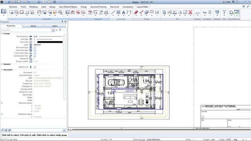
Task: Switch to the Library tab
Action: [33, 26]
